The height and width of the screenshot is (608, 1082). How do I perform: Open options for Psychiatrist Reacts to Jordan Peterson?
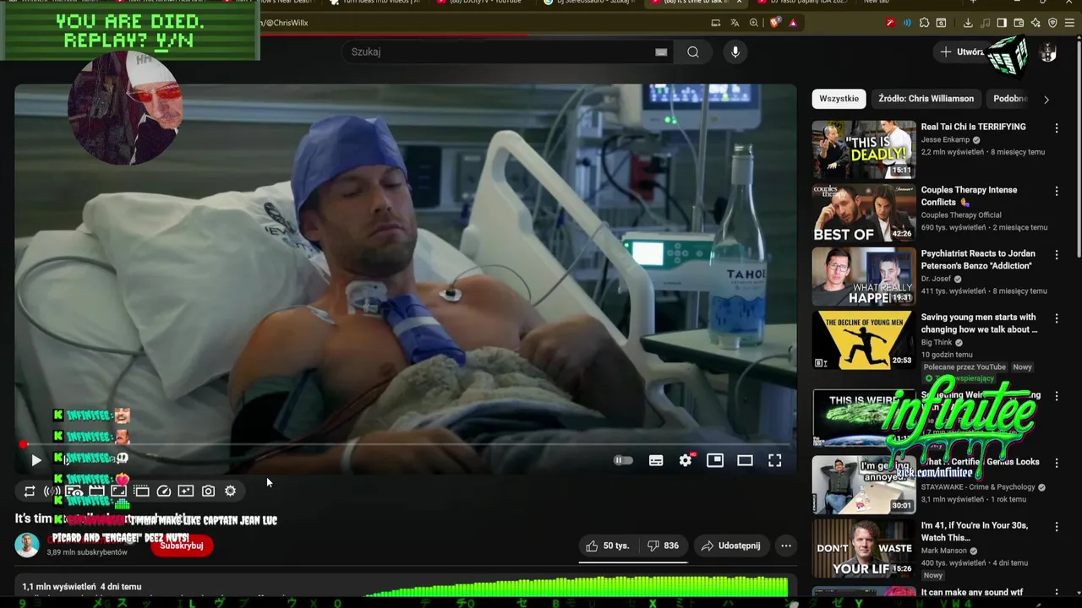point(1056,255)
